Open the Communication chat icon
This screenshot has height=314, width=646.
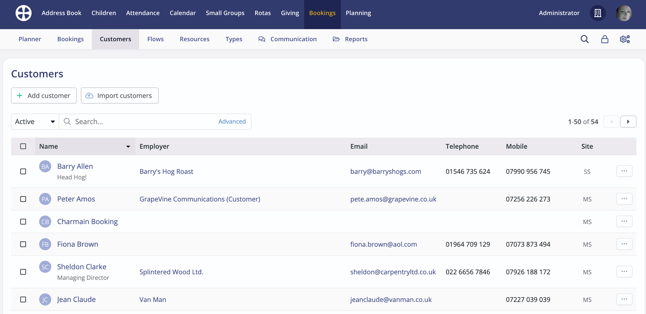262,39
